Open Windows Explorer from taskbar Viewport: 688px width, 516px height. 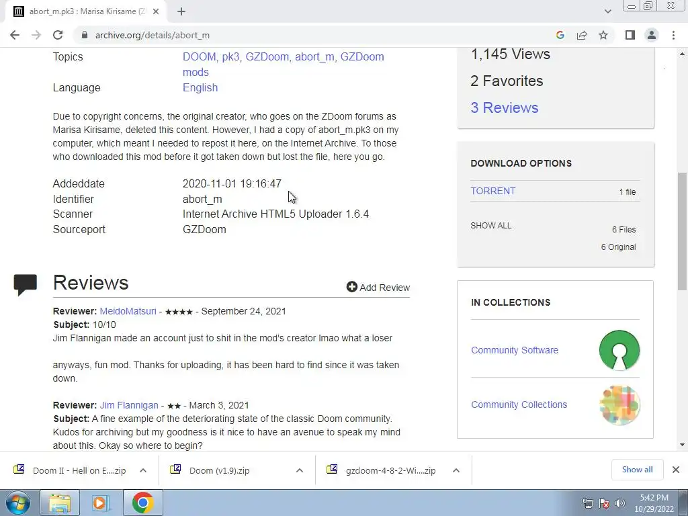tap(60, 503)
